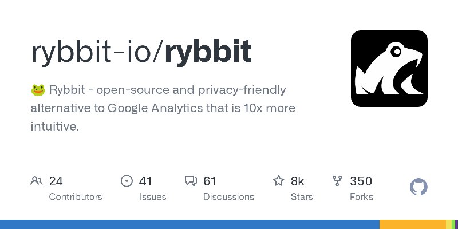
Task: Open the bold rybbit repository name
Action: click(208, 52)
